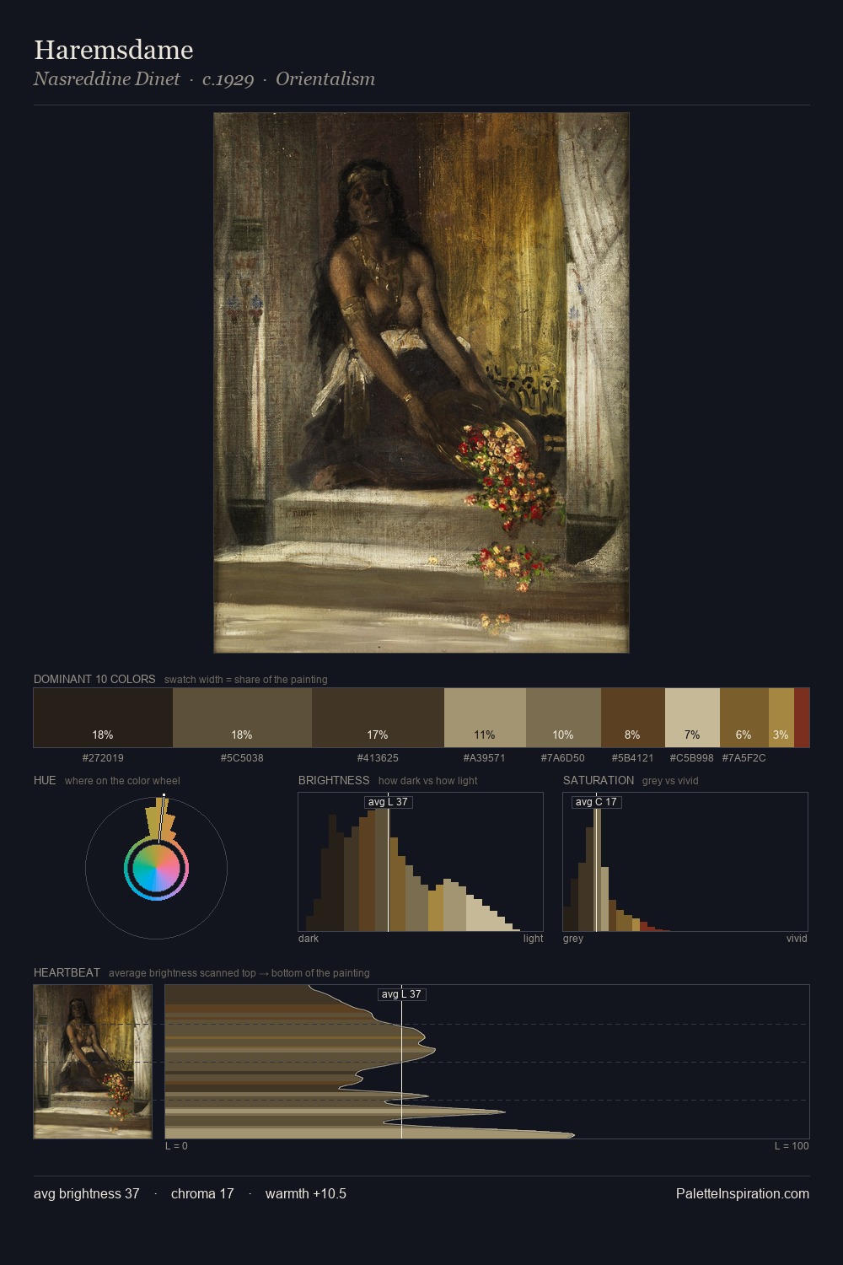843x1265 pixels.
Task: Click the HUE section heading
Action: [x=45, y=780]
